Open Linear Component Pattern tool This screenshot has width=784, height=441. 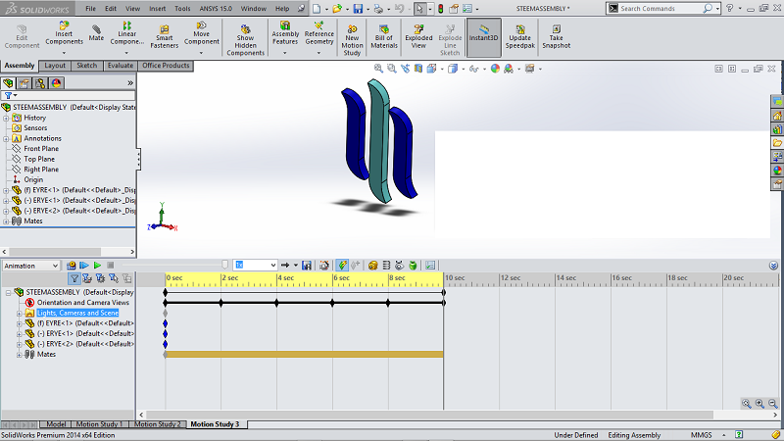(x=127, y=33)
